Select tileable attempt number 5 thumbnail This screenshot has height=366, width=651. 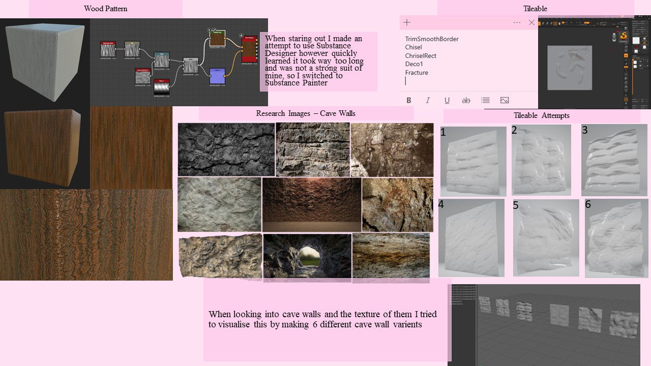click(546, 238)
